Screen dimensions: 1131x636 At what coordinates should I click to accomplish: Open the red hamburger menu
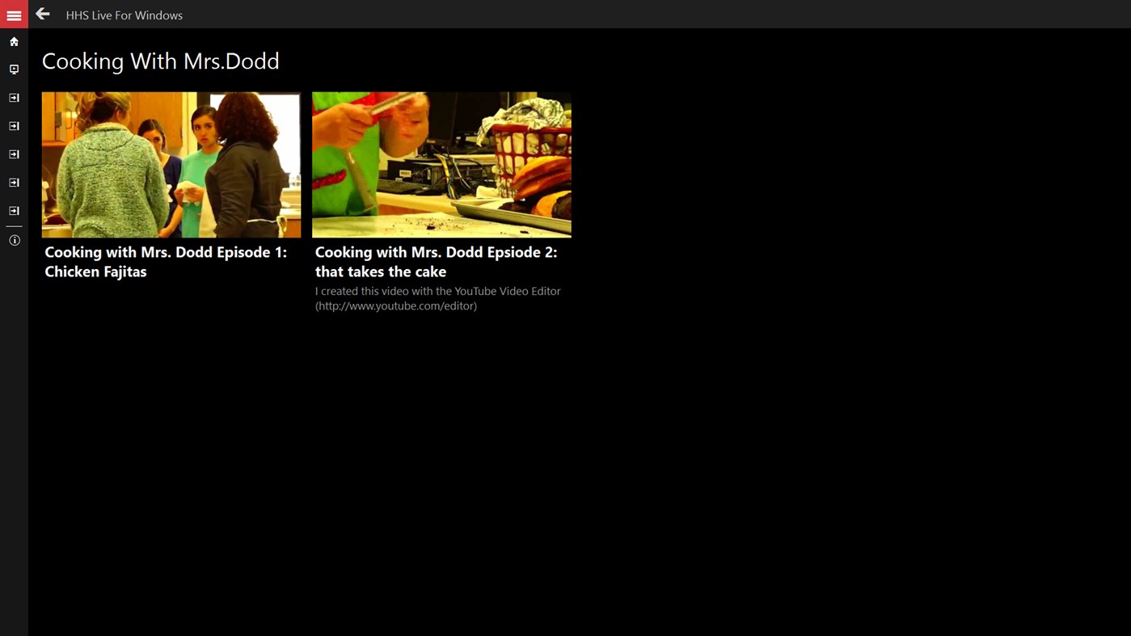coord(14,15)
